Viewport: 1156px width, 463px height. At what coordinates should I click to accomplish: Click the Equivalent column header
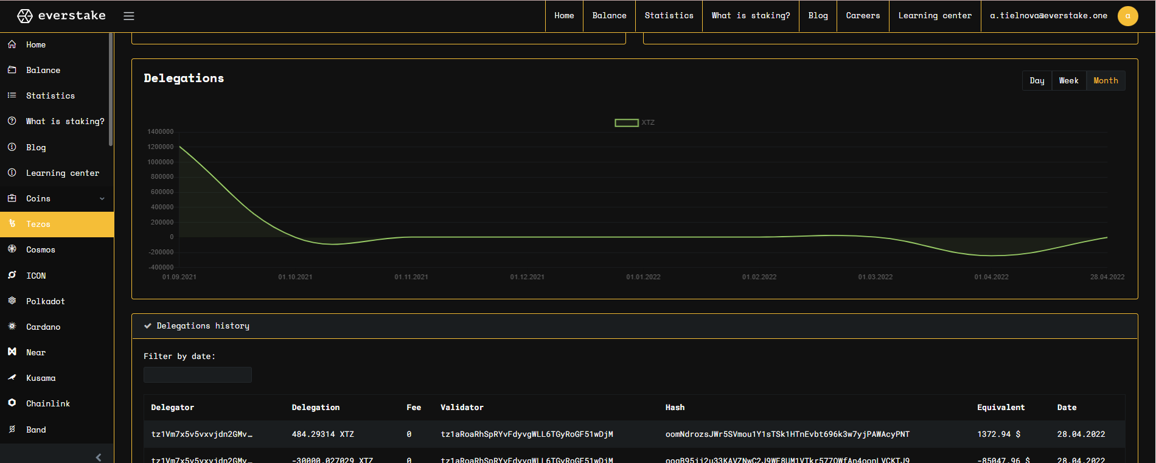coord(1001,408)
